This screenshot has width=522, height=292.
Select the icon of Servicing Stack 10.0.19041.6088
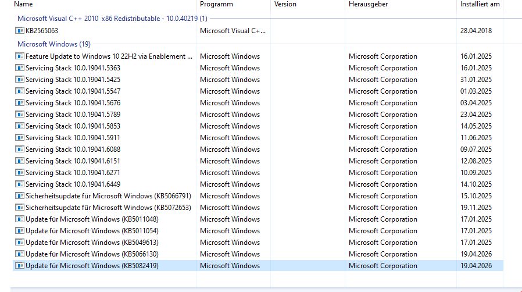(x=20, y=149)
